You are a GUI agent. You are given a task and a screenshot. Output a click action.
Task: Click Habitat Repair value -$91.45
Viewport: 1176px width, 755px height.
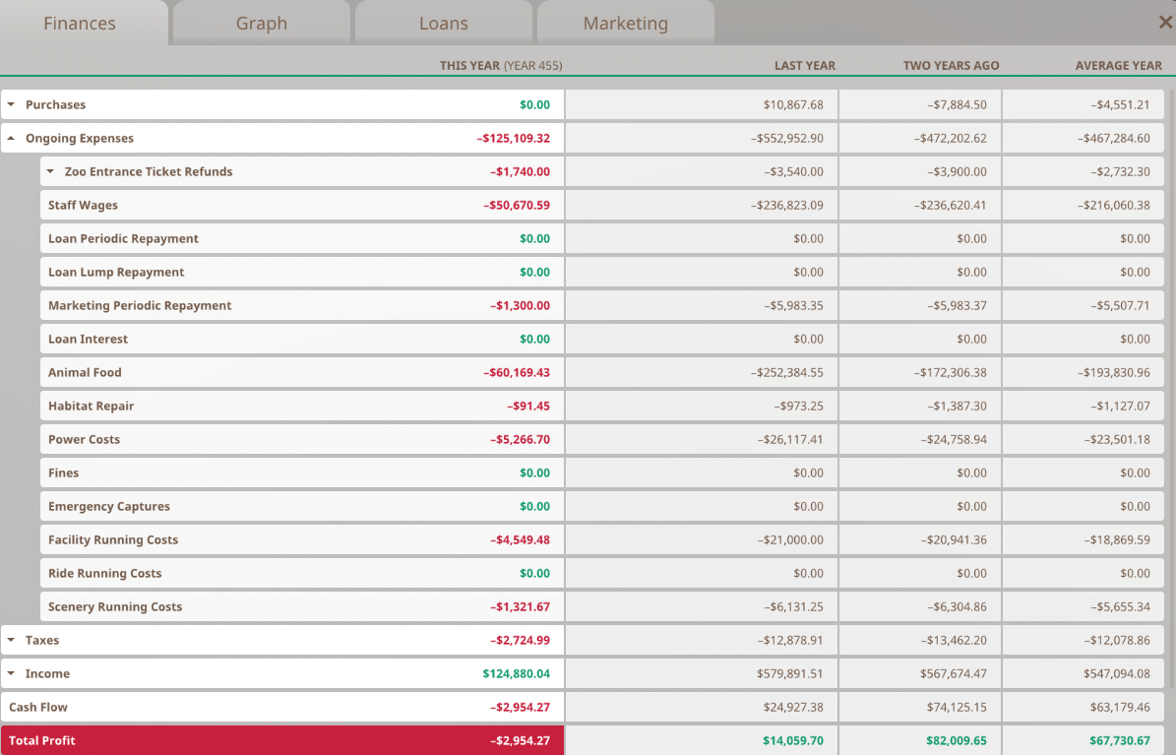pos(528,406)
